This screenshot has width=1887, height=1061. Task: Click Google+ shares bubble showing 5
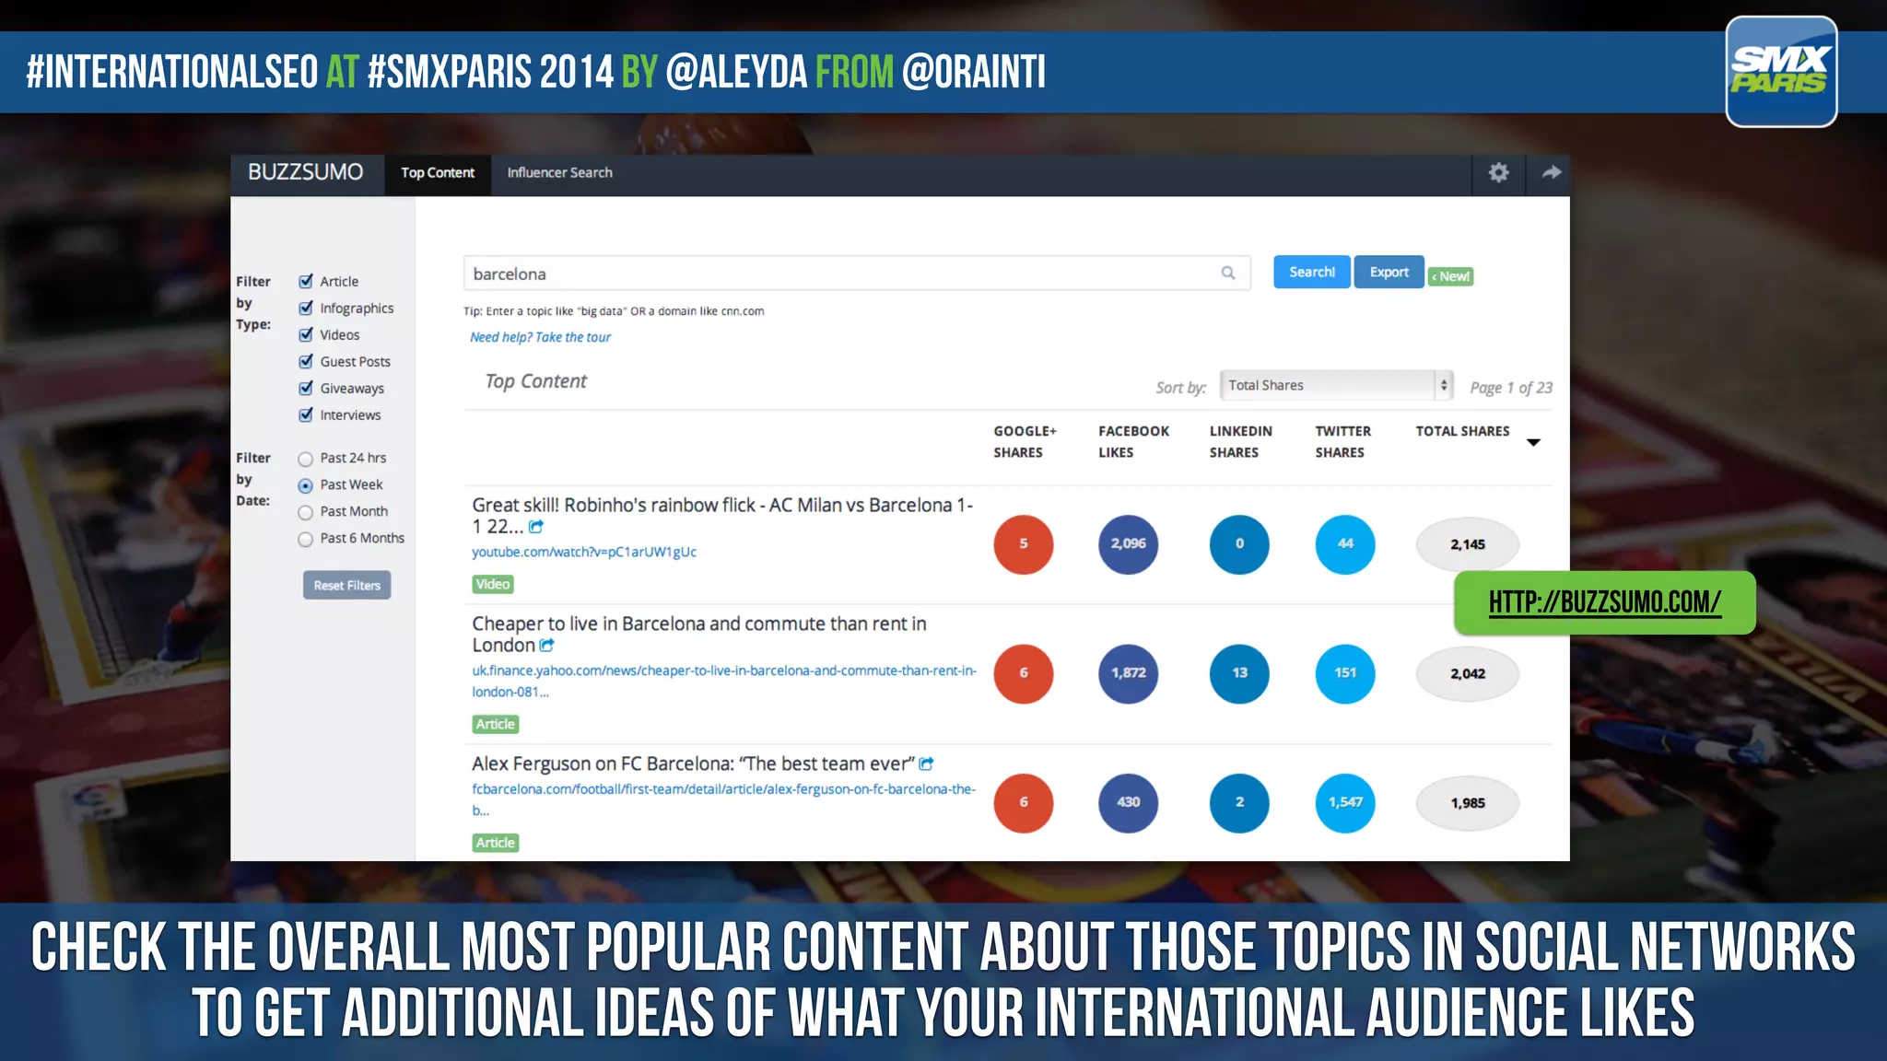1023,544
